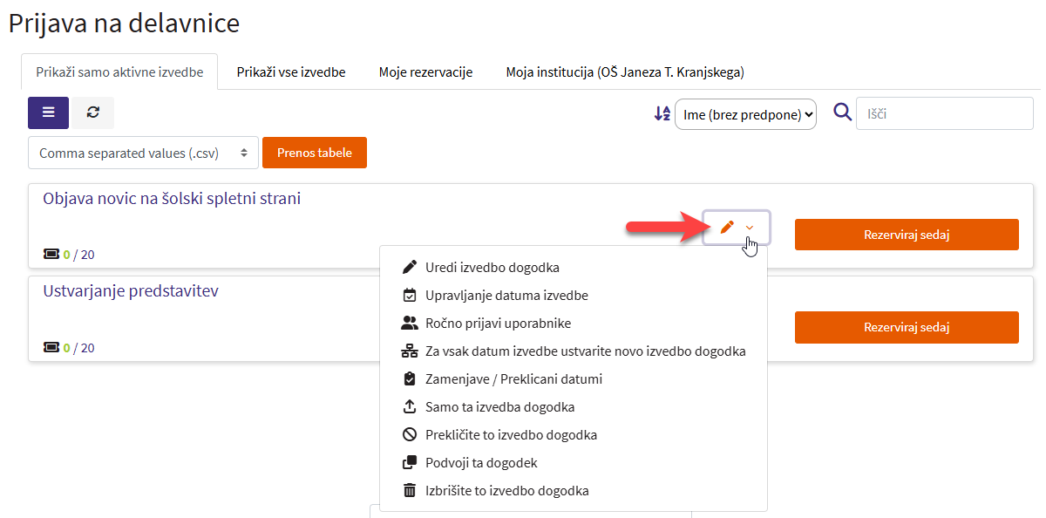The width and height of the screenshot is (1046, 518).
Task: Click the trash icon to delete event
Action: (409, 491)
